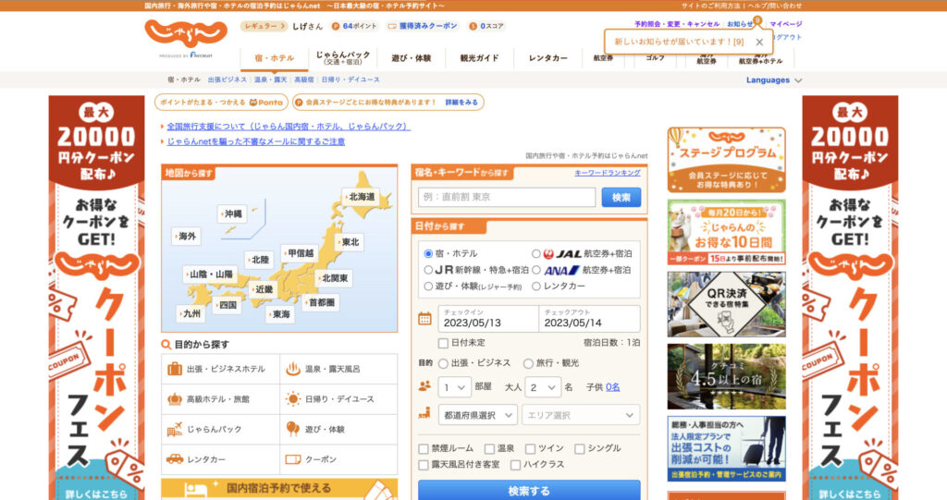Click the 遊び・体験 balloon icon
This screenshot has height=500, width=947.
(x=293, y=429)
